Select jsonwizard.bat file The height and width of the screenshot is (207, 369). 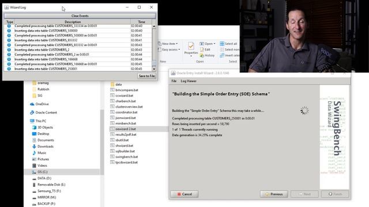(x=123, y=118)
